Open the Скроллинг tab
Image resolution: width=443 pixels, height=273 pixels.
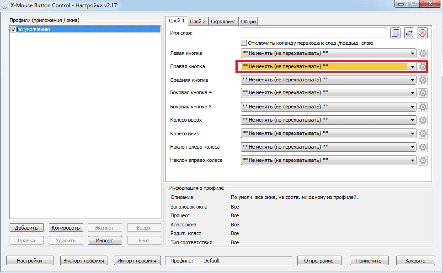coord(224,21)
